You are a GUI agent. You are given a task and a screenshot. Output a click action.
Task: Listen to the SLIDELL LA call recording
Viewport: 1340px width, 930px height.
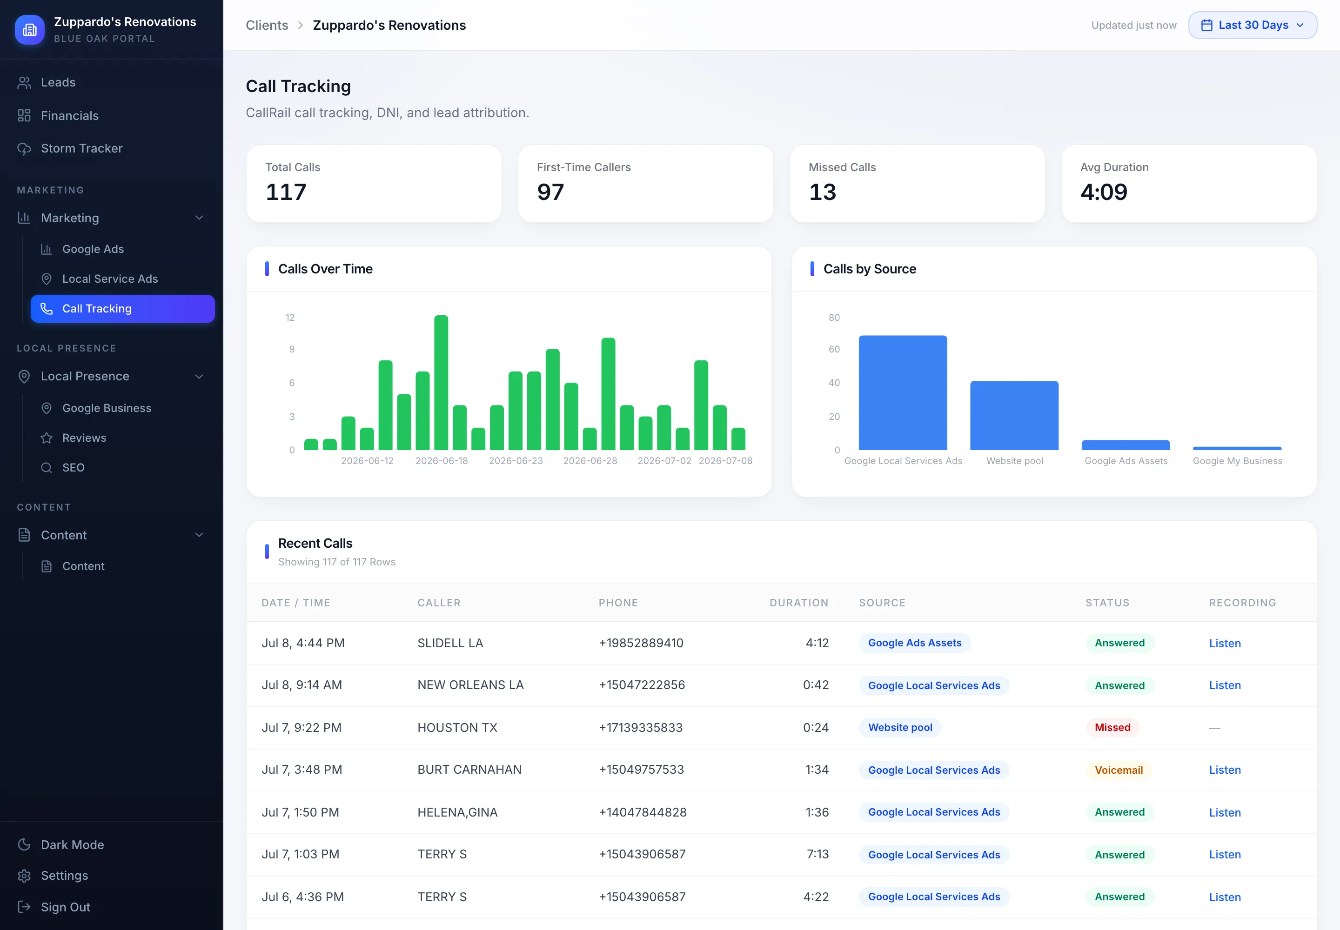click(x=1225, y=643)
